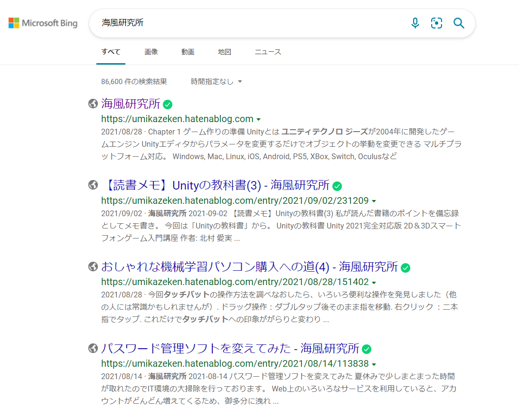Image resolution: width=519 pixels, height=419 pixels.
Task: Start voice search with microphone icon
Action: pos(415,23)
